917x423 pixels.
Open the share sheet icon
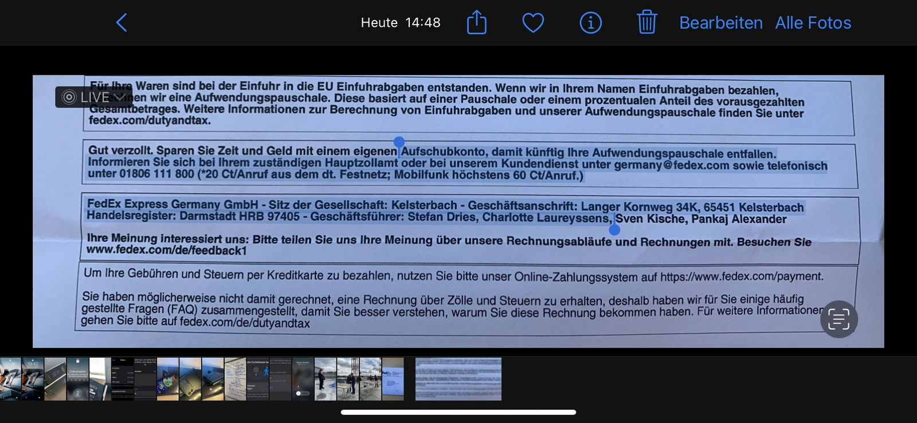tap(476, 23)
